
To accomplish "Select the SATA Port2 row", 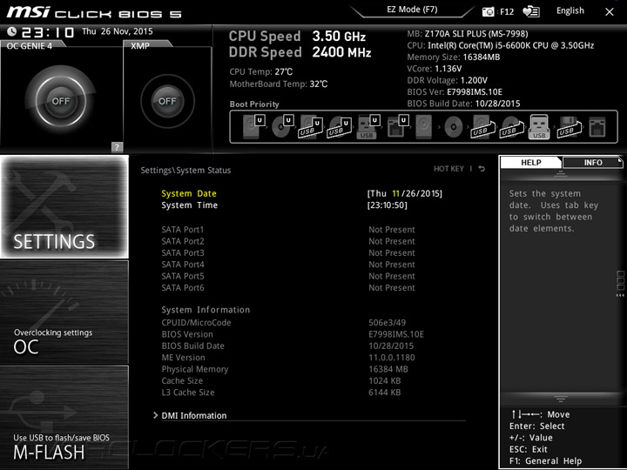I will 288,241.
